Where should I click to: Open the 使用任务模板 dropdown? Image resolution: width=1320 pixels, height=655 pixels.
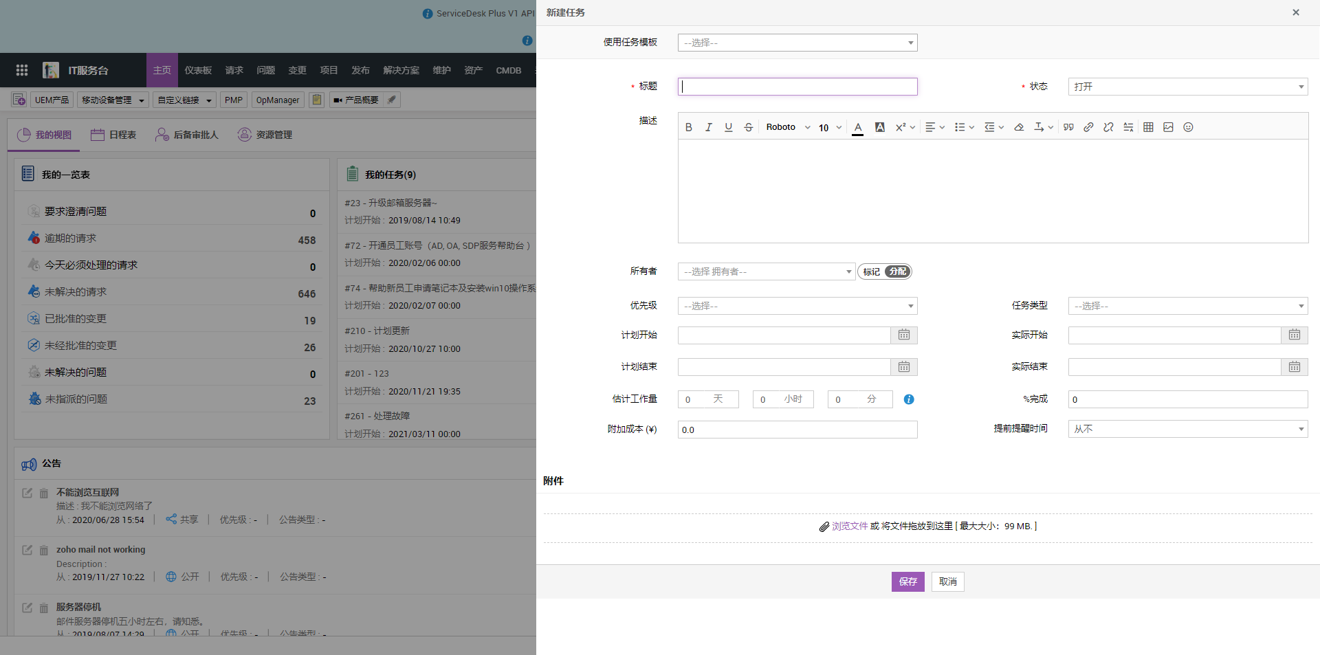coord(797,43)
